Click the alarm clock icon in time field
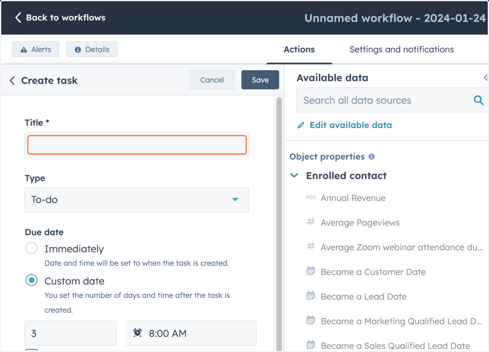Screen dimensions: 489x352 (x=138, y=333)
